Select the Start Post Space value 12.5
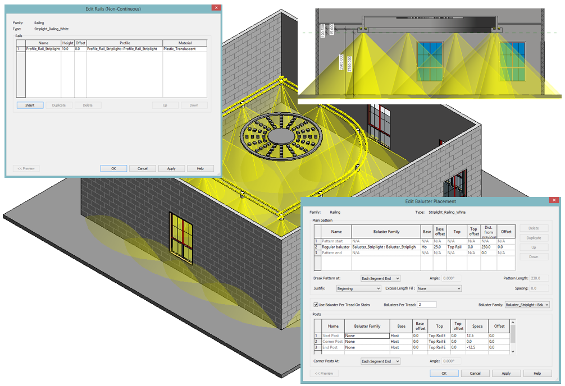This screenshot has height=386, width=565. click(477, 336)
